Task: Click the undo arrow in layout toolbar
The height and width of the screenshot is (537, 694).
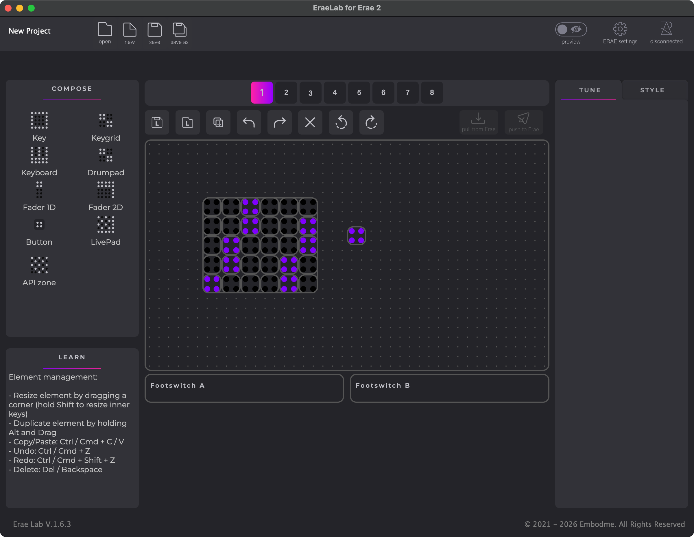Action: (248, 122)
